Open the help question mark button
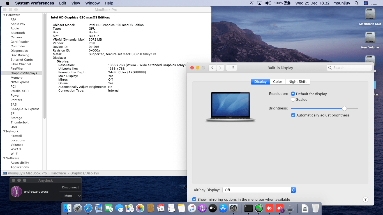Image resolution: width=383 pixels, height=215 pixels. pyautogui.click(x=365, y=199)
